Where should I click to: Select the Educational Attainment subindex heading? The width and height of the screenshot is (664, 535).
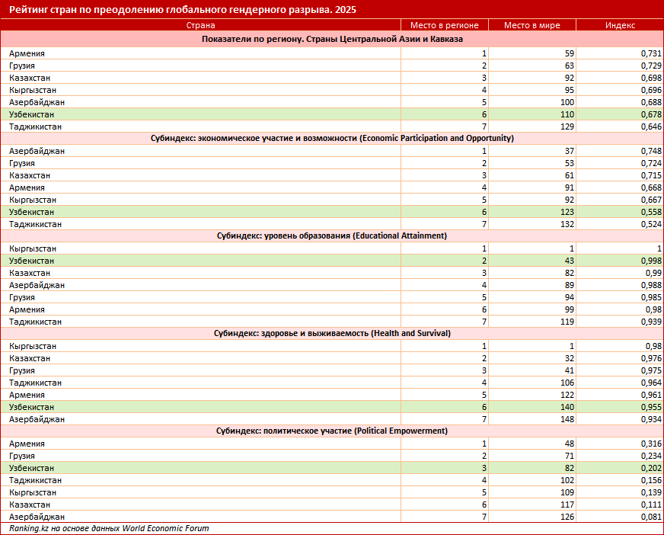point(332,236)
